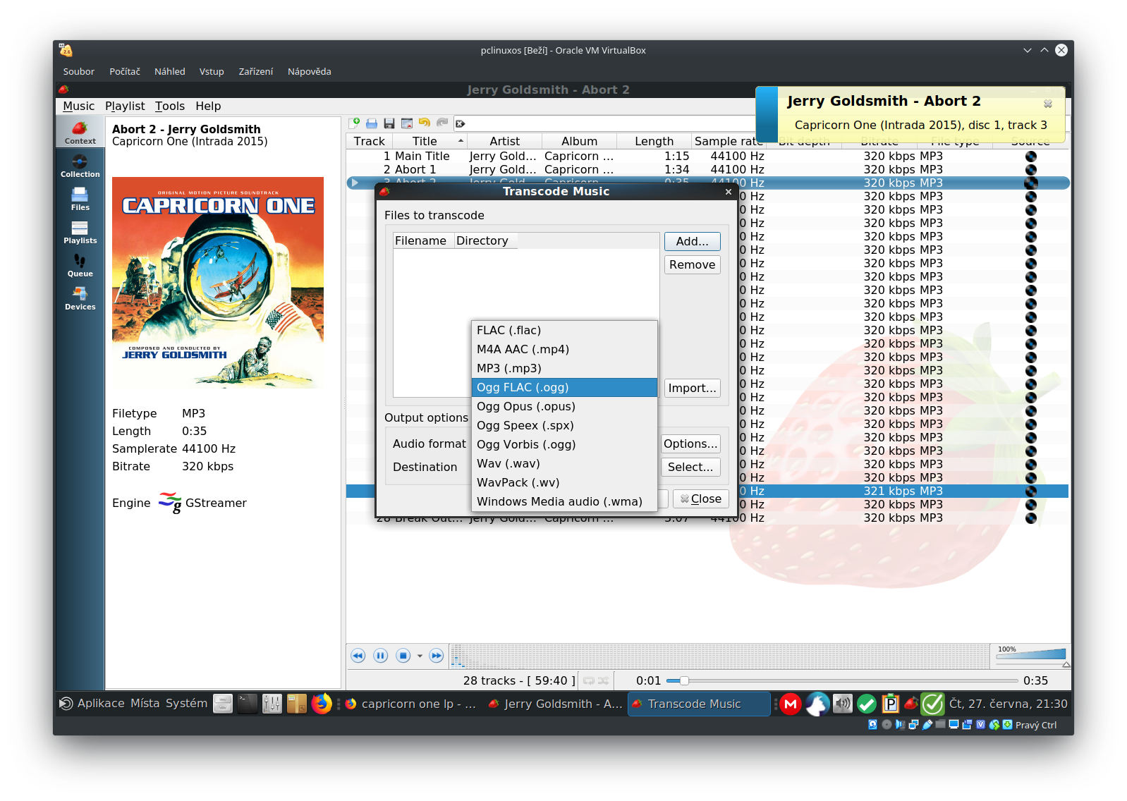1127x801 pixels.
Task: Open the Help menu in Strawberry
Action: coord(208,106)
